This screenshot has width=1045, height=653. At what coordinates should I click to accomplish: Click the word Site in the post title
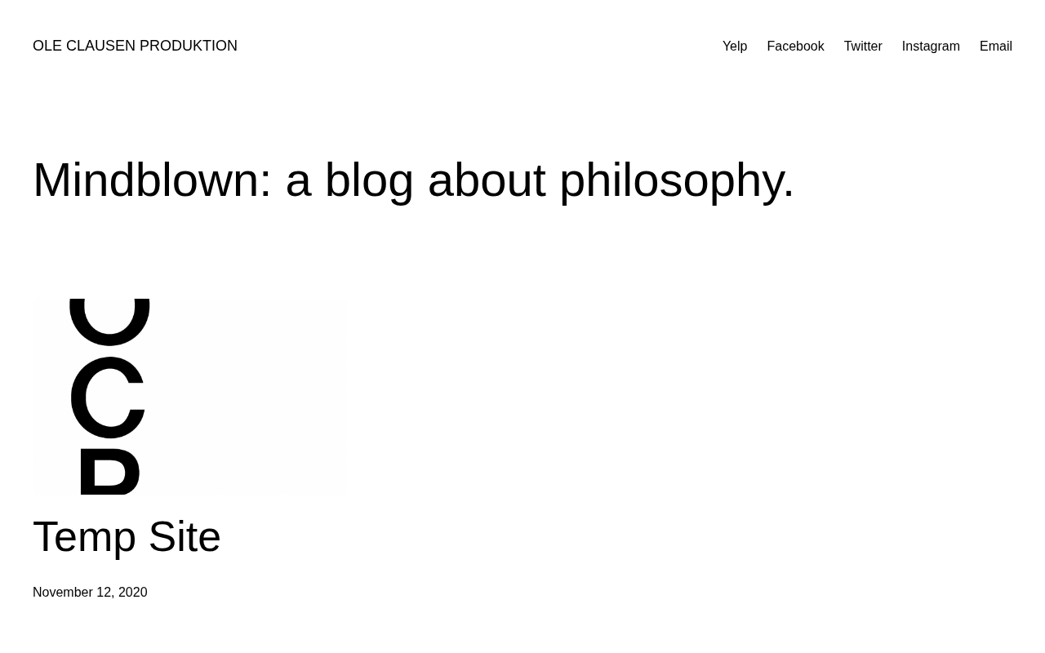(185, 536)
